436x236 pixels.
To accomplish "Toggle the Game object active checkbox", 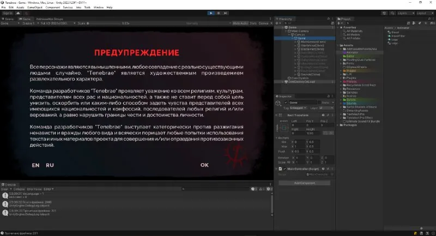I will click(286, 103).
